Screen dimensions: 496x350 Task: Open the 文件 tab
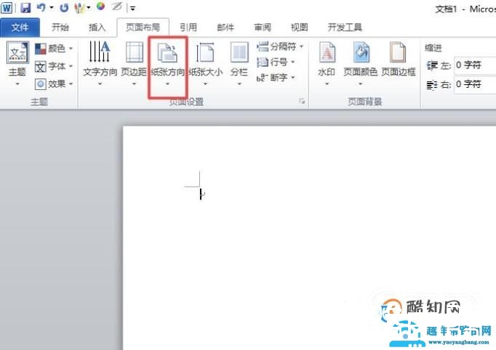click(x=20, y=28)
